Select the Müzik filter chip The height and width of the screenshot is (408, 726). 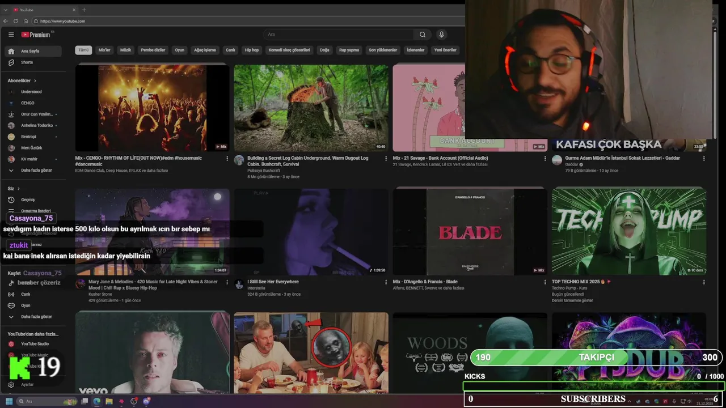[125, 50]
